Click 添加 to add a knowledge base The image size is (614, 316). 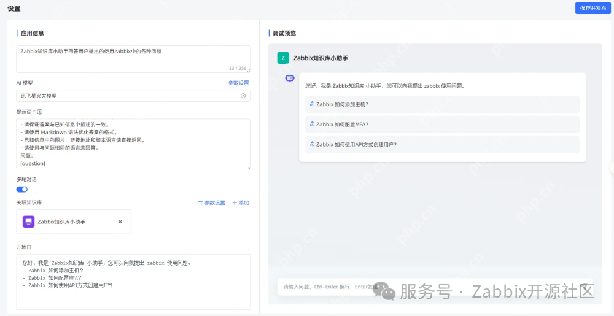pos(241,202)
